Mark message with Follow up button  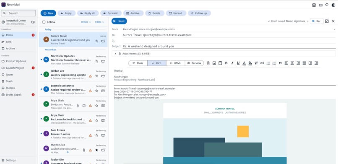pos(199,13)
